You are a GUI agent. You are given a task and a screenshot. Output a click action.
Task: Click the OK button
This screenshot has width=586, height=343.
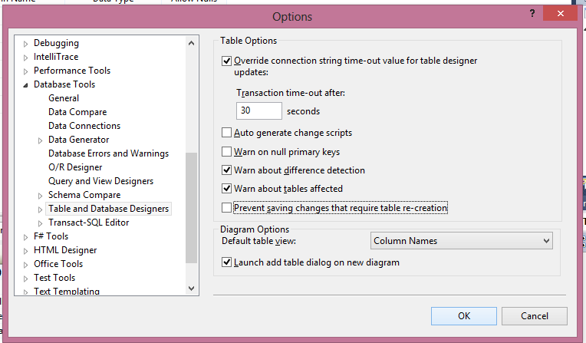click(464, 316)
